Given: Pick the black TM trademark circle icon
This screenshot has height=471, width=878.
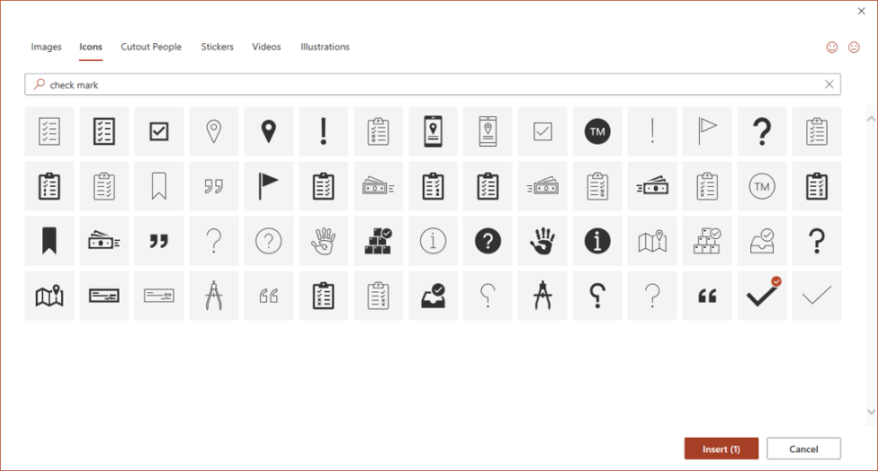Looking at the screenshot, I should pyautogui.click(x=598, y=132).
